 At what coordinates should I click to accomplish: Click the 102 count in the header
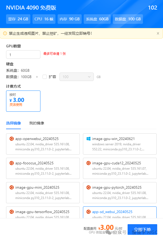coord(152,8)
